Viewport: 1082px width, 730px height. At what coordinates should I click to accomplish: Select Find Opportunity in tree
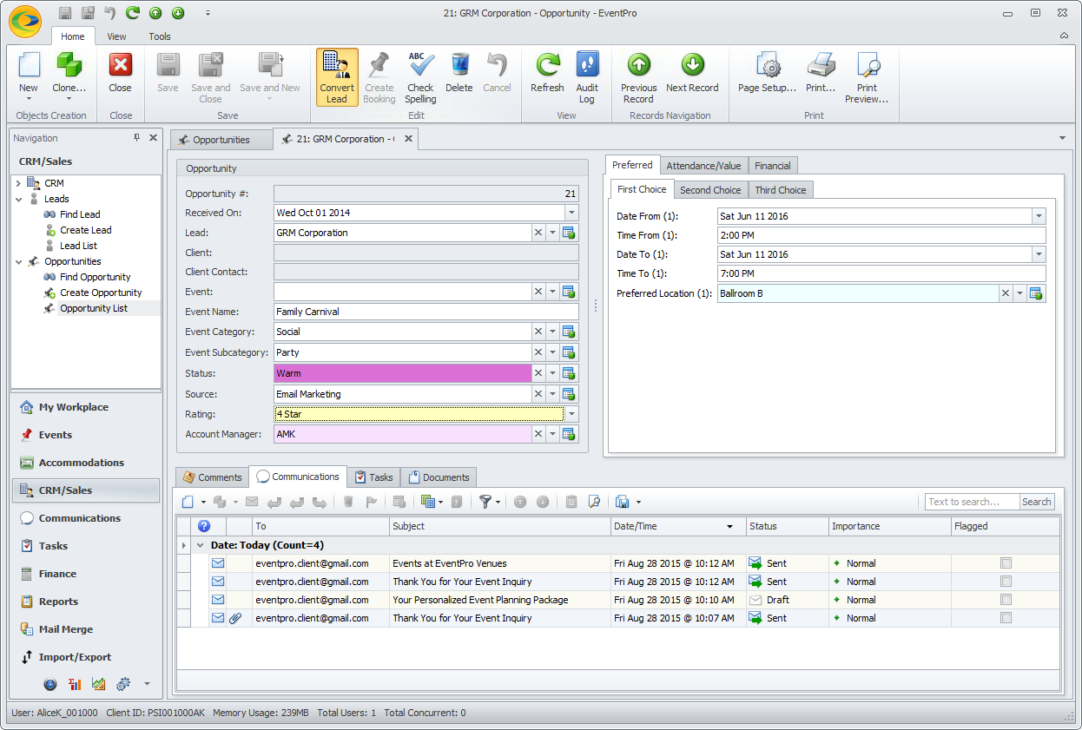click(95, 277)
